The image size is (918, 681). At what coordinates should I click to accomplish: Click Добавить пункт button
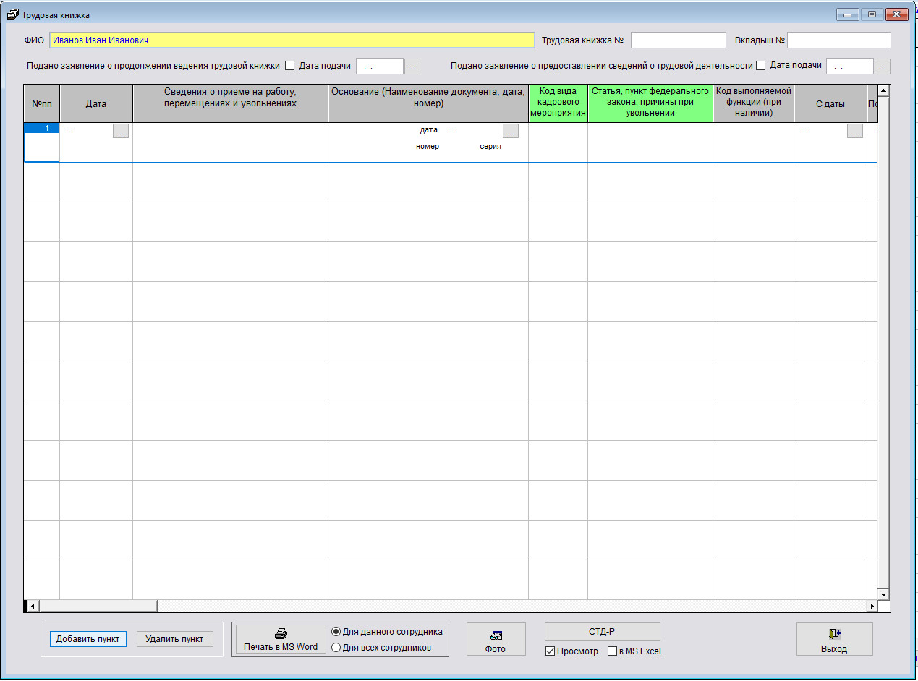(88, 639)
